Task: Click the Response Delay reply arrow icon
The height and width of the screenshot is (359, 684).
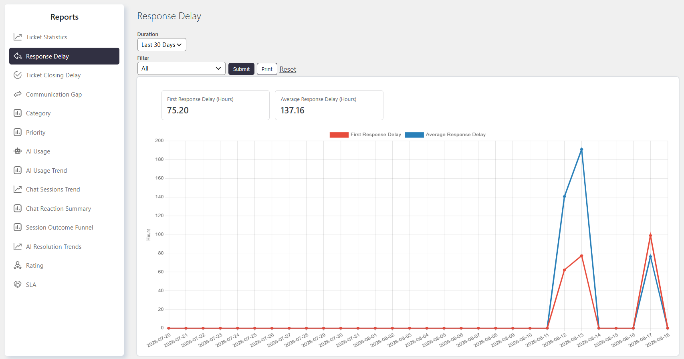Action: 18,56
